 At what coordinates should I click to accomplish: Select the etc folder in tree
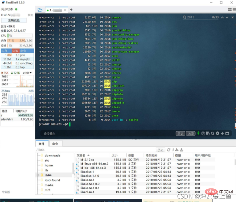click(47, 160)
